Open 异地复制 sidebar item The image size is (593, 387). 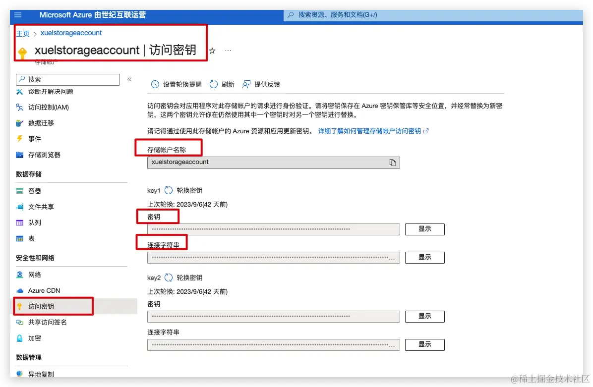41,374
